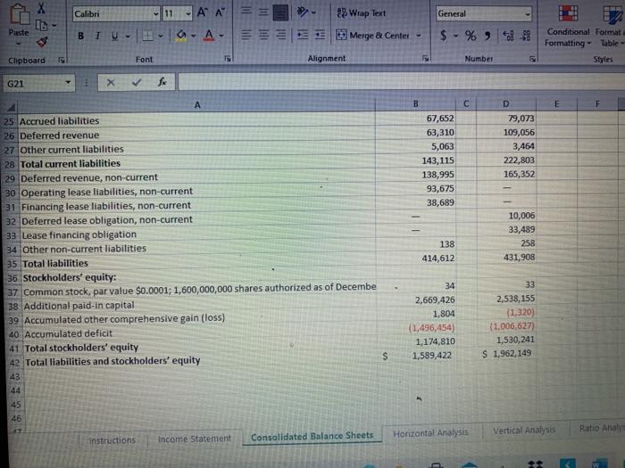
Task: Click into the formula bar
Action: coord(402,82)
